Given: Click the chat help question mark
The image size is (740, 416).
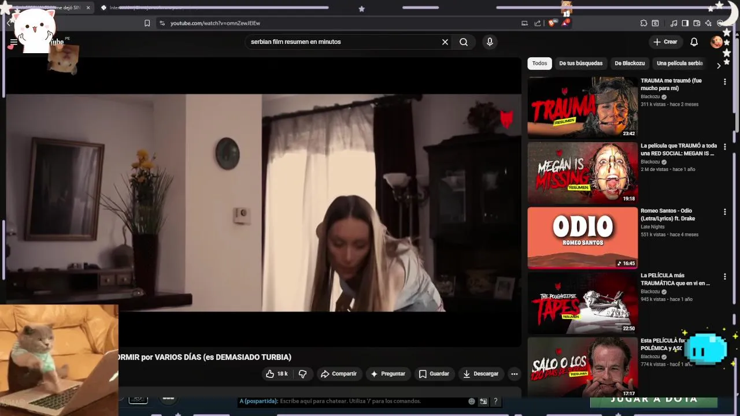Looking at the screenshot, I should 495,401.
